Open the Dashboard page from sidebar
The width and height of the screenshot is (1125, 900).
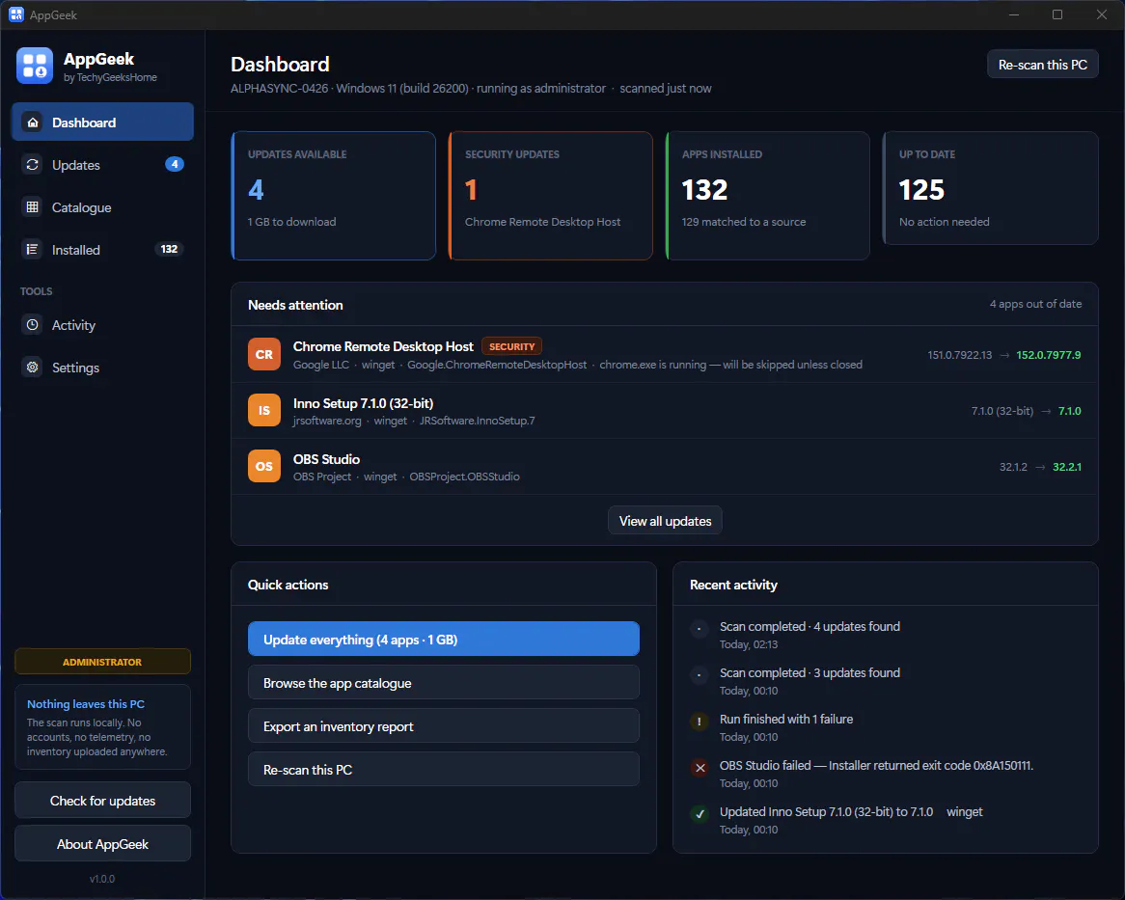(102, 122)
